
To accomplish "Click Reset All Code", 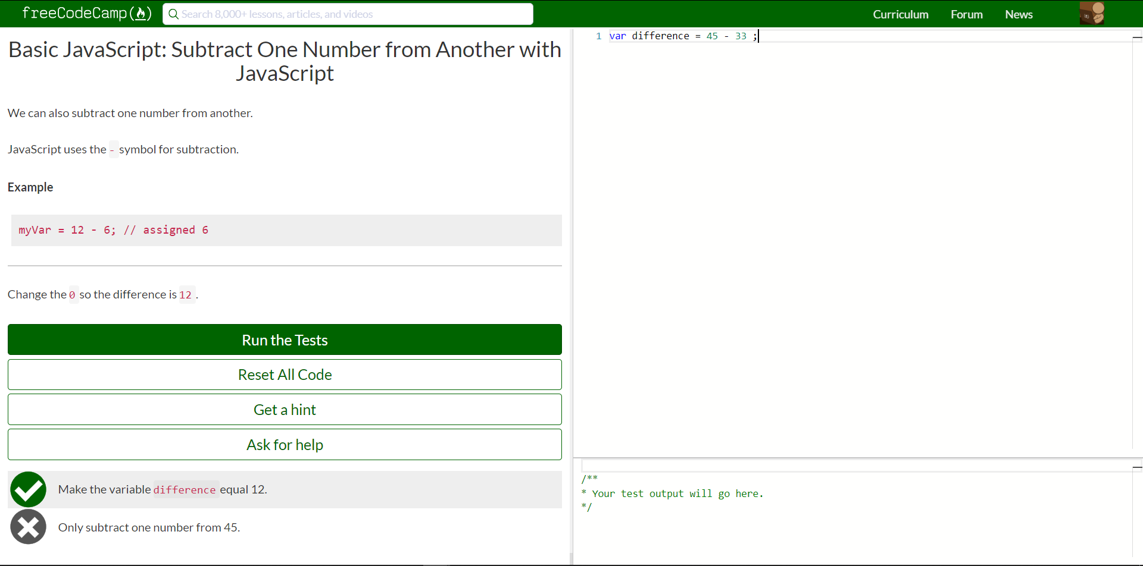I will [284, 375].
